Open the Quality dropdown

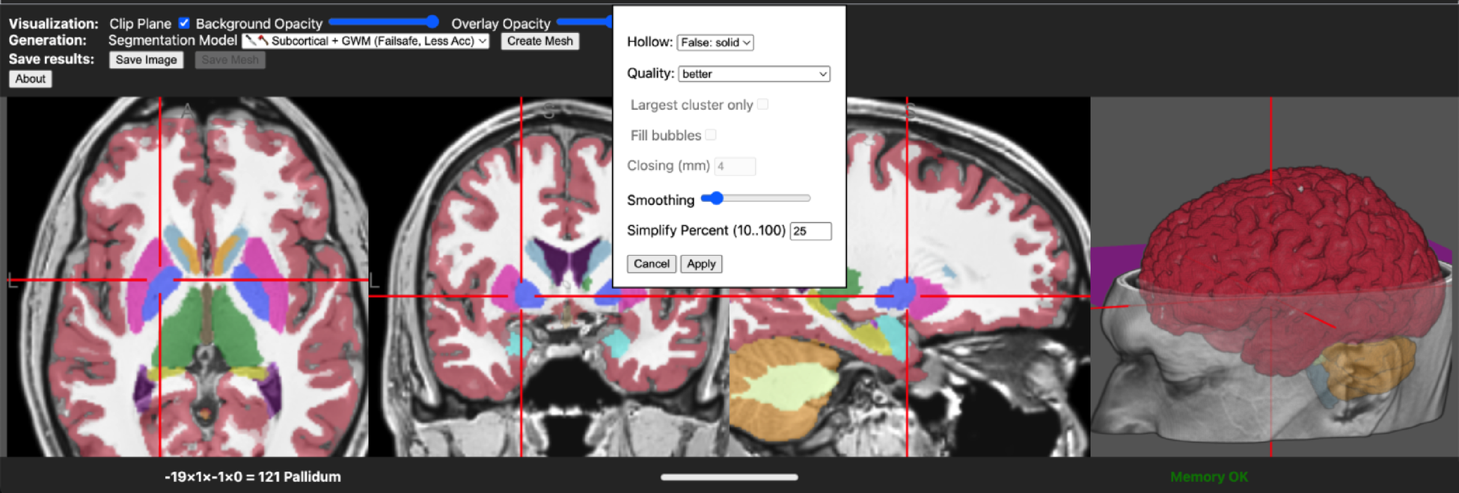753,74
